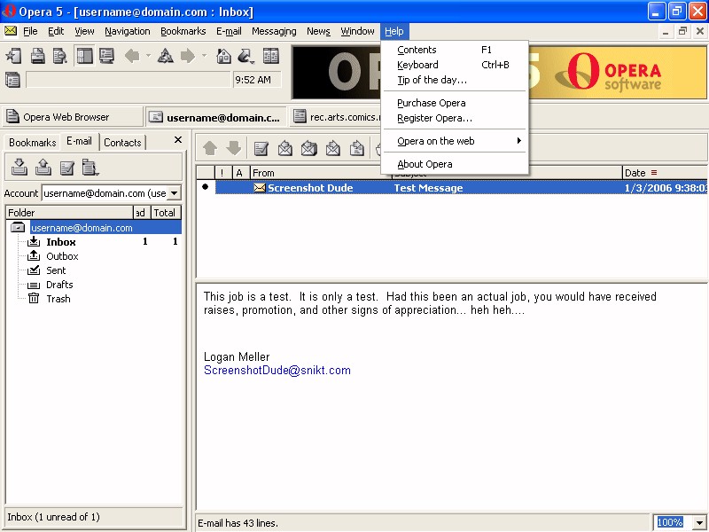Screen dimensions: 709x532
Task: Click inside the address bar field
Action: click(x=129, y=80)
